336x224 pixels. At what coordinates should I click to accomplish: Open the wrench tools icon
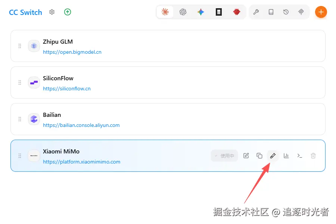click(256, 12)
